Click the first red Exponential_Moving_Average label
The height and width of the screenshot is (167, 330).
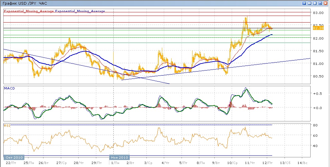(29, 11)
